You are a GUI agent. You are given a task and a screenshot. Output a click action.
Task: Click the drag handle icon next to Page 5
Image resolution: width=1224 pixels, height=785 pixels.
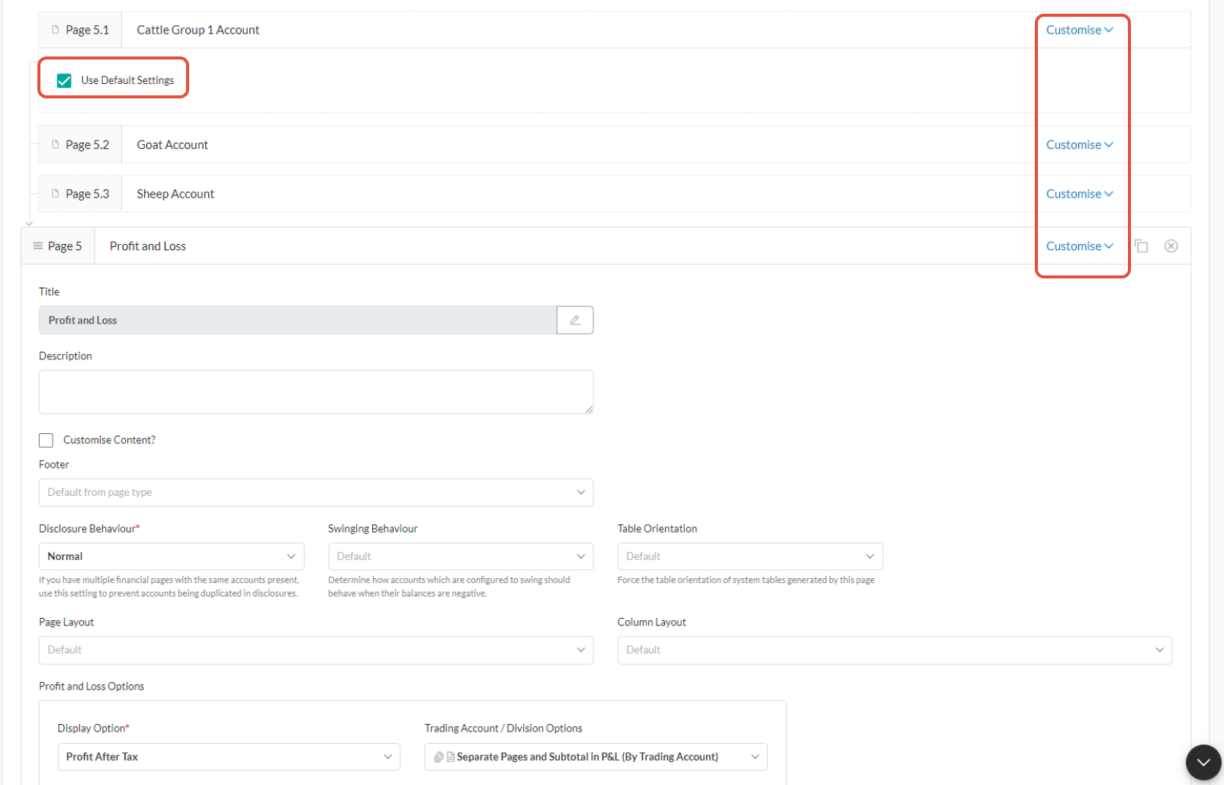37,246
